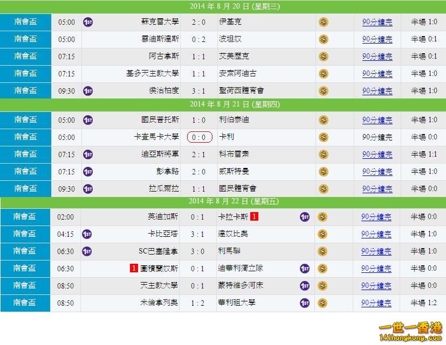Click the 1st badge beside 卡比亞塔

coord(87,234)
